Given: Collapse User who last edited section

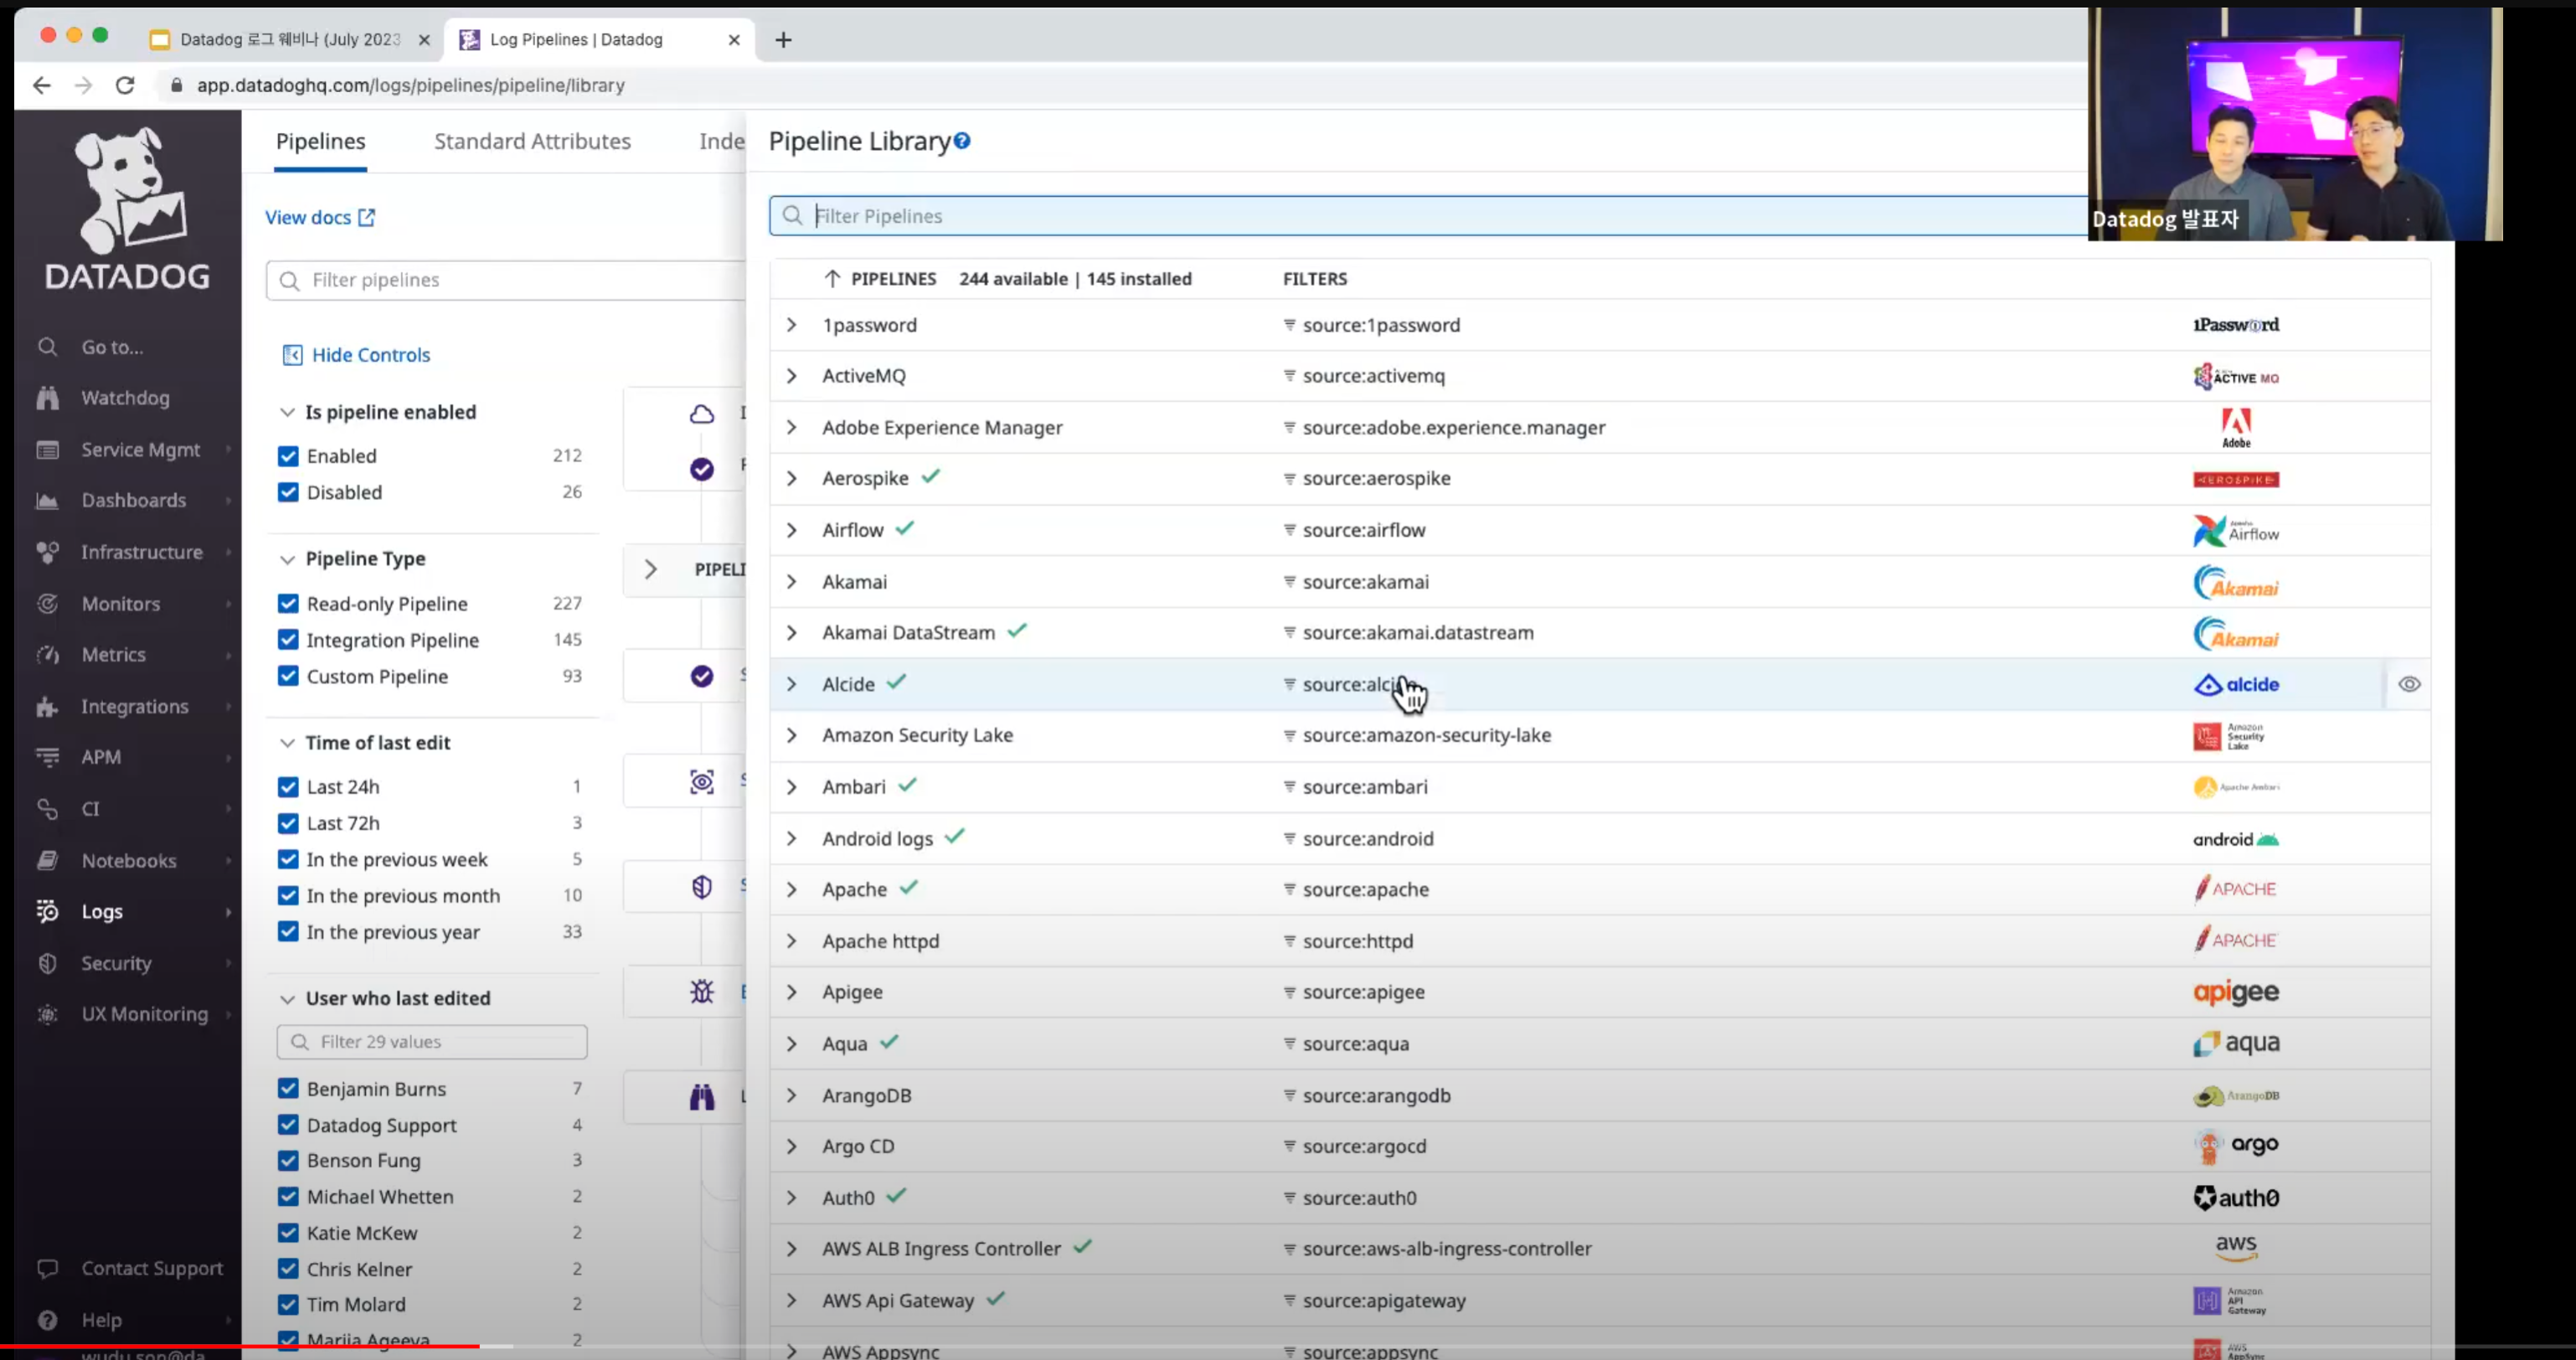Looking at the screenshot, I should tap(287, 999).
